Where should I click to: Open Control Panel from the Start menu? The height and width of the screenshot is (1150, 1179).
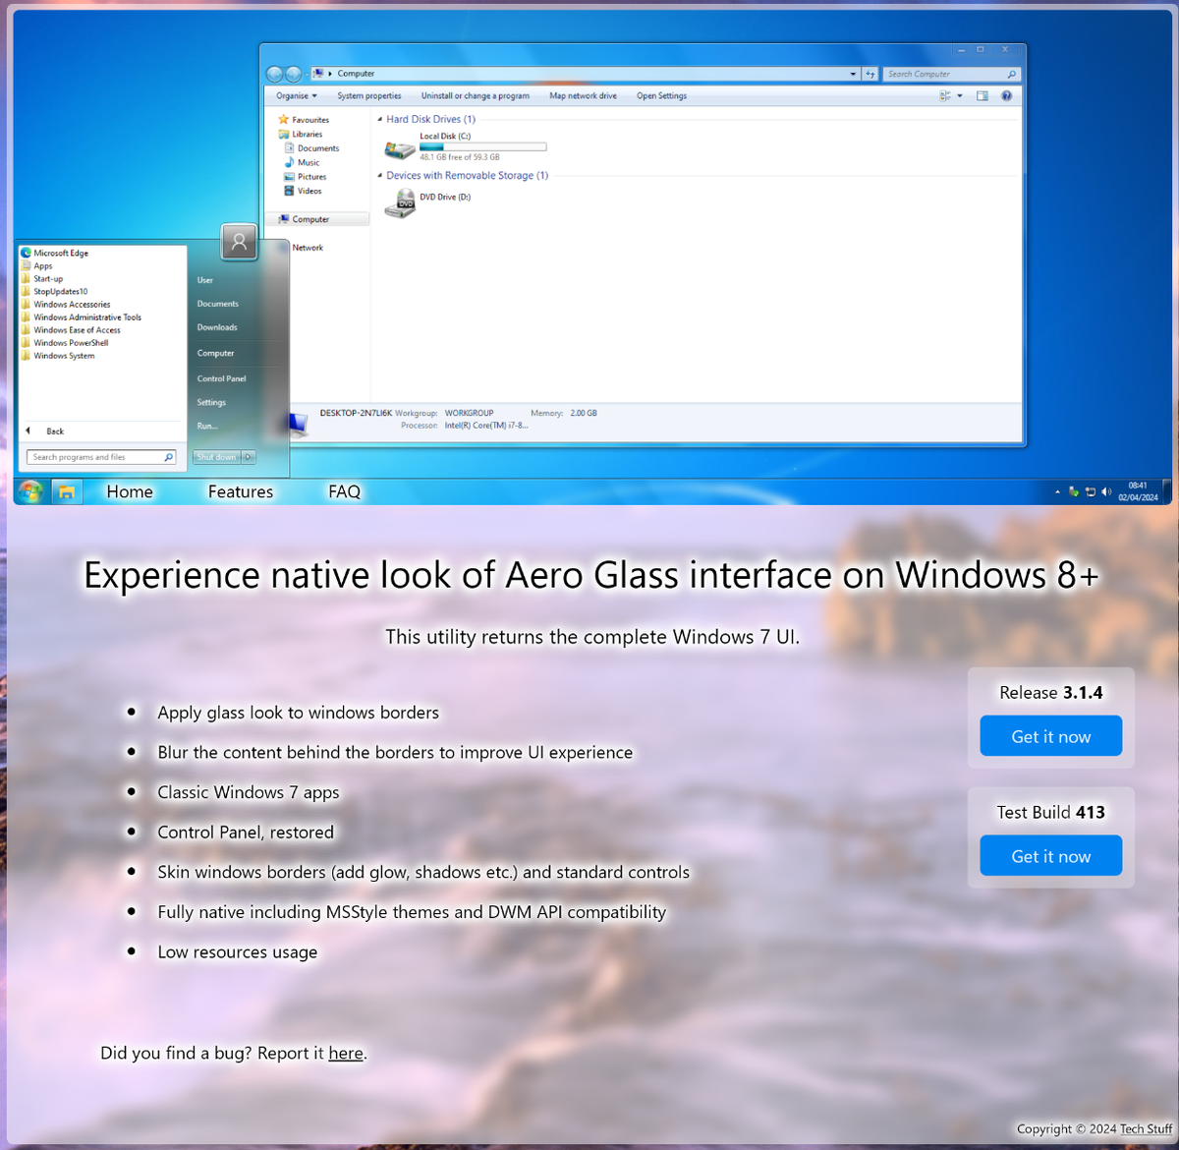(222, 378)
